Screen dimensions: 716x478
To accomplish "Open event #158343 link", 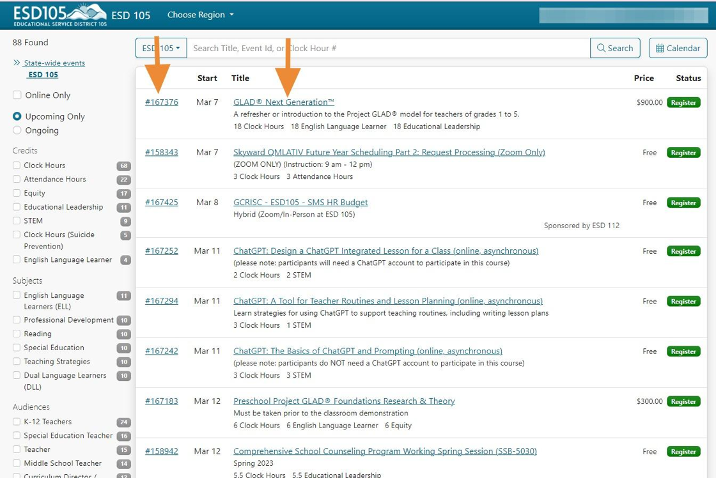I will (162, 153).
